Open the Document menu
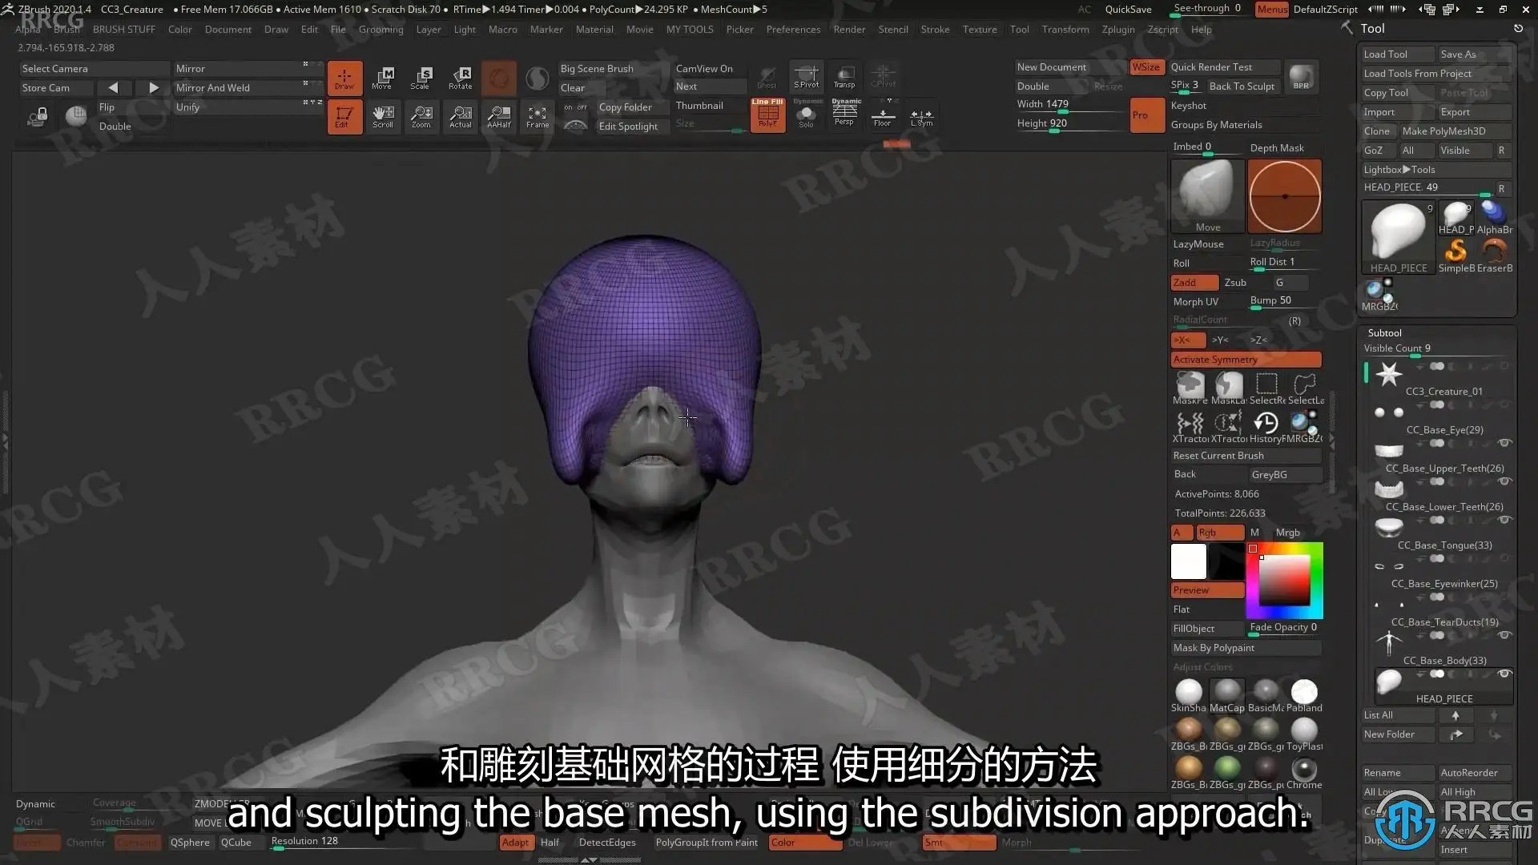The height and width of the screenshot is (865, 1538). (x=227, y=29)
